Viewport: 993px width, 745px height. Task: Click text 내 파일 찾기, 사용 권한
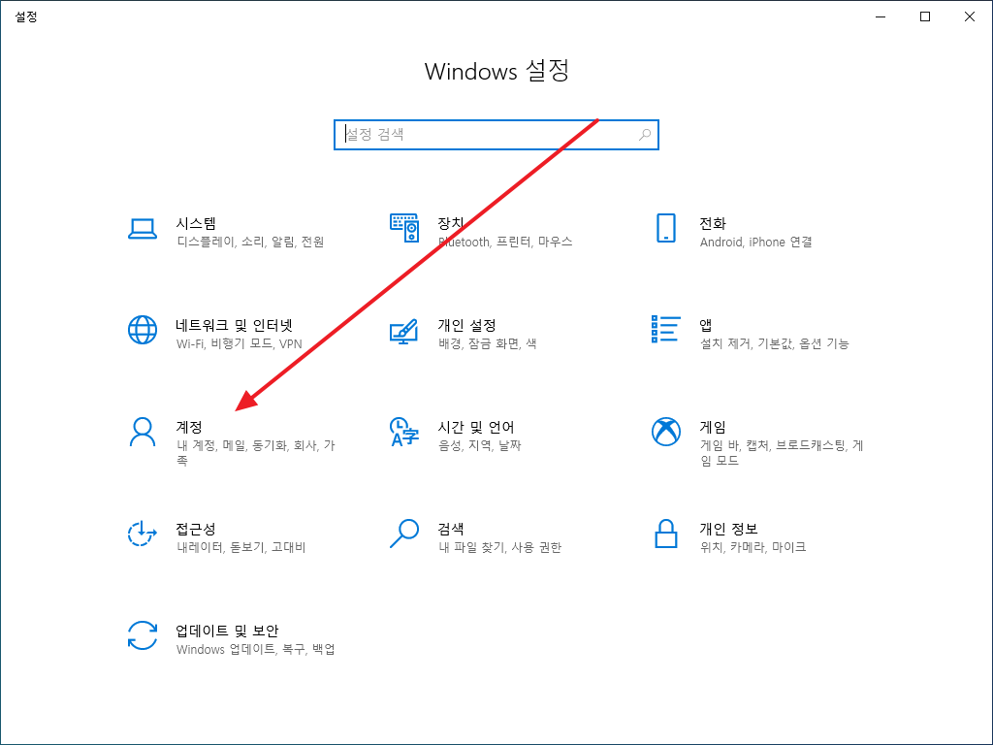(x=500, y=547)
